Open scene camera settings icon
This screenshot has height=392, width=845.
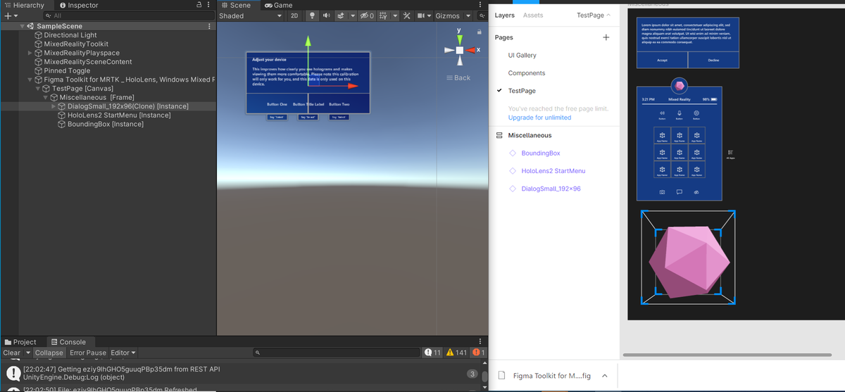click(x=420, y=15)
